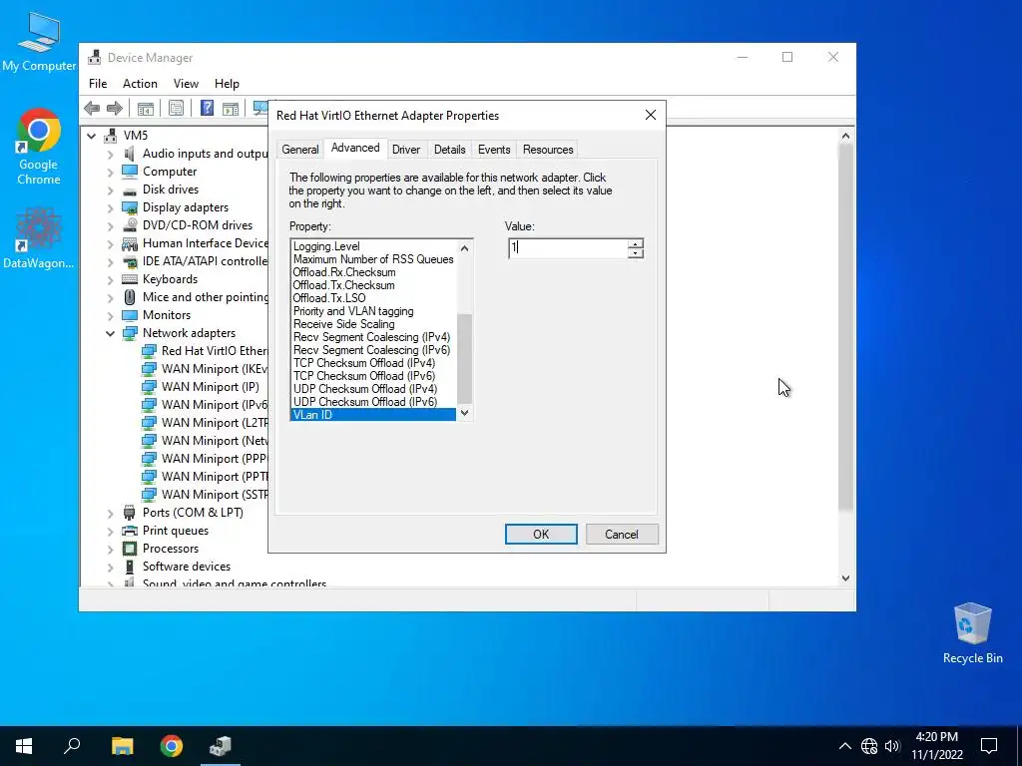The height and width of the screenshot is (766, 1022).
Task: Select the DVD/CD-ROM drives device icon
Action: [130, 225]
